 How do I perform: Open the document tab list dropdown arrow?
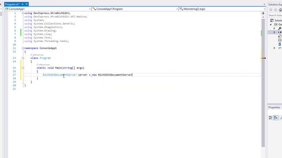[264, 4]
